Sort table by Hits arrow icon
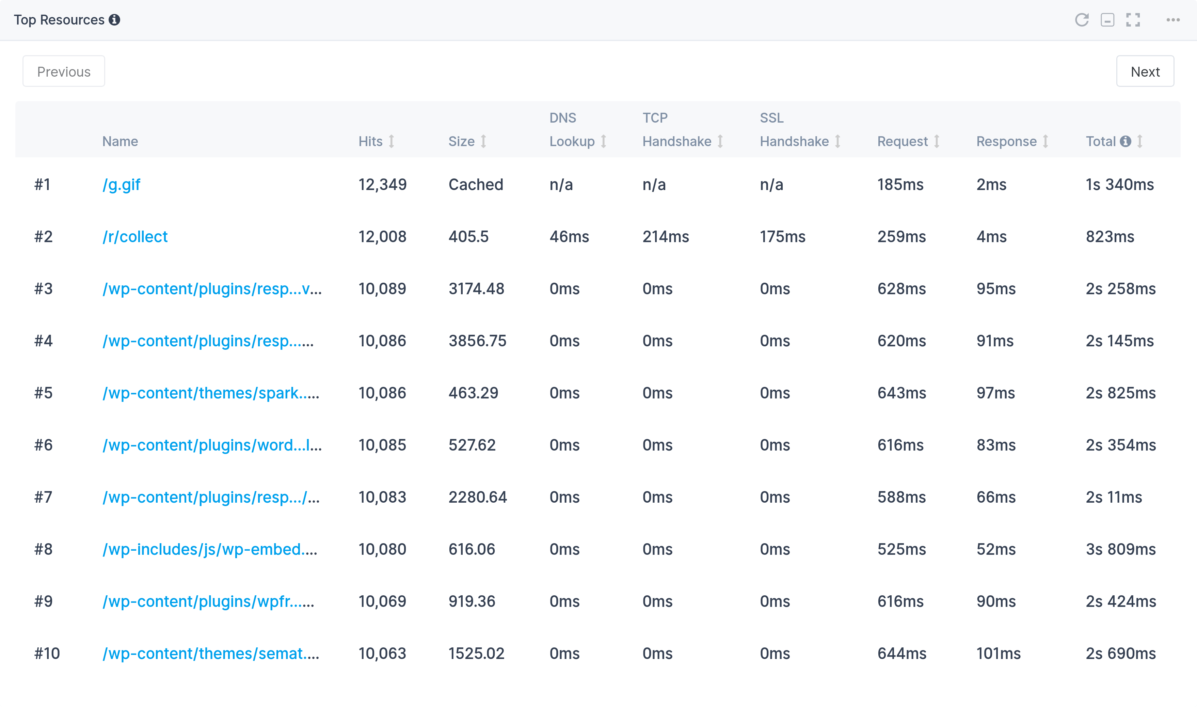This screenshot has width=1197, height=707. [x=392, y=141]
